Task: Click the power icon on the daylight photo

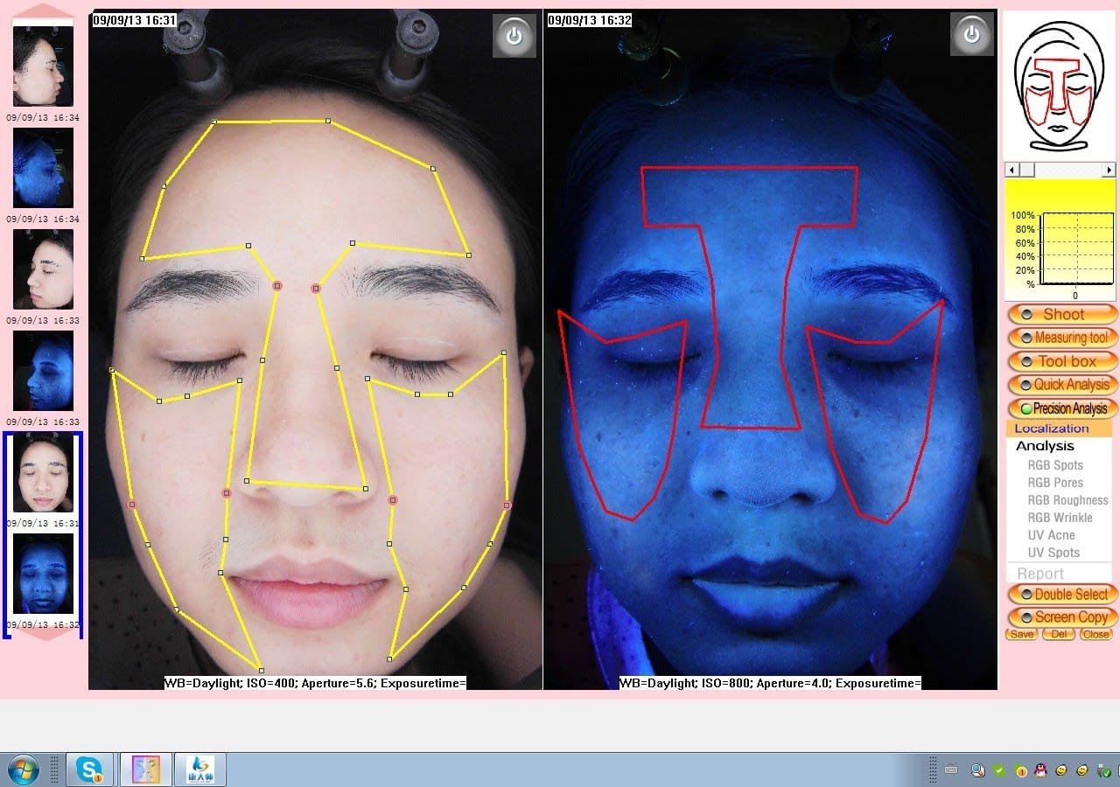Action: (514, 36)
